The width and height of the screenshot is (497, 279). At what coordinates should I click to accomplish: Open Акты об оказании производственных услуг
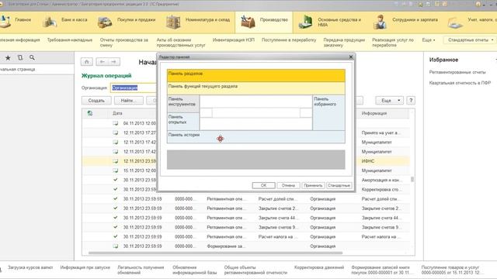pyautogui.click(x=181, y=43)
